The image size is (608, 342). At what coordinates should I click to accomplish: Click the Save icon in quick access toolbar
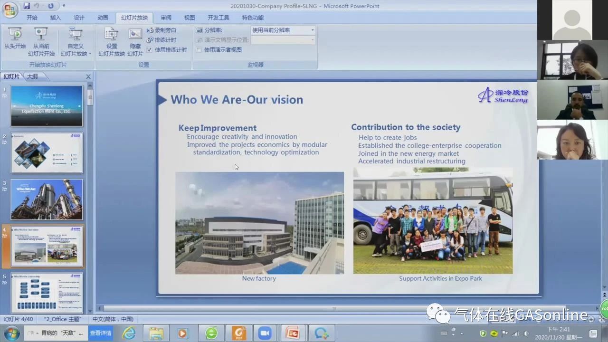click(27, 6)
